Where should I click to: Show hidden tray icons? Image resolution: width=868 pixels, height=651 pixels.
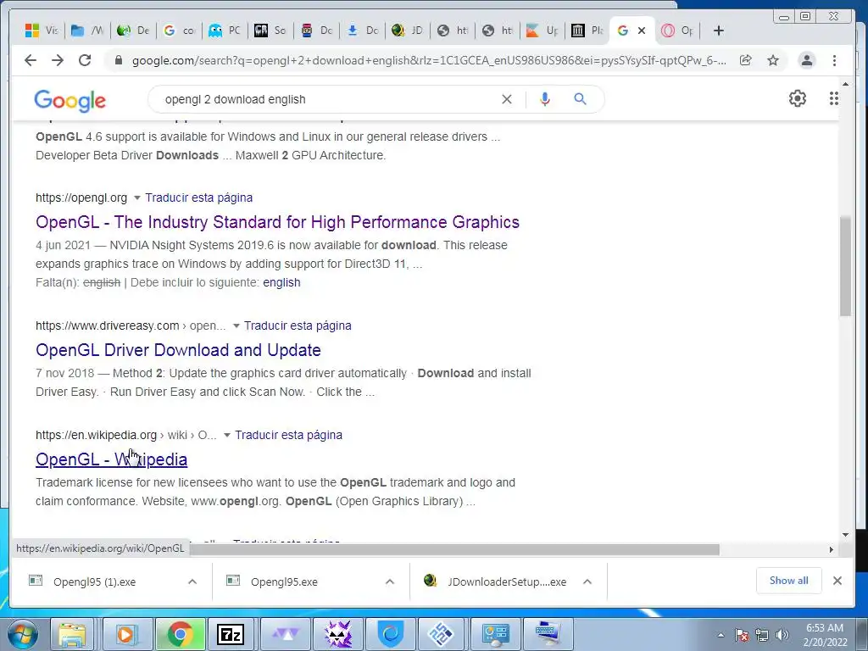coord(721,635)
